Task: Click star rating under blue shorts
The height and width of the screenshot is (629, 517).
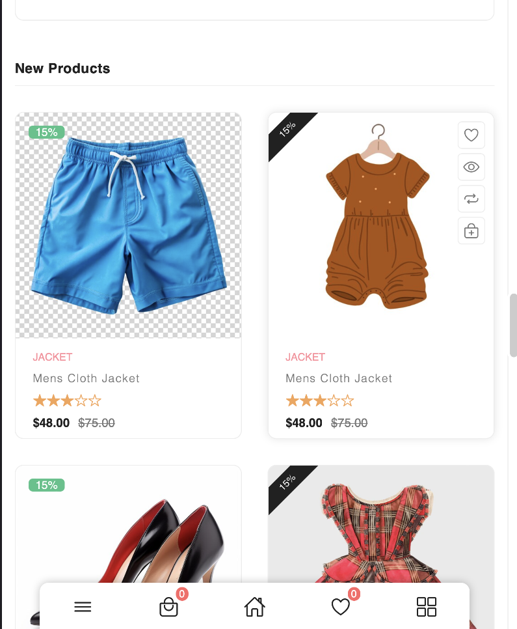Action: pos(67,400)
